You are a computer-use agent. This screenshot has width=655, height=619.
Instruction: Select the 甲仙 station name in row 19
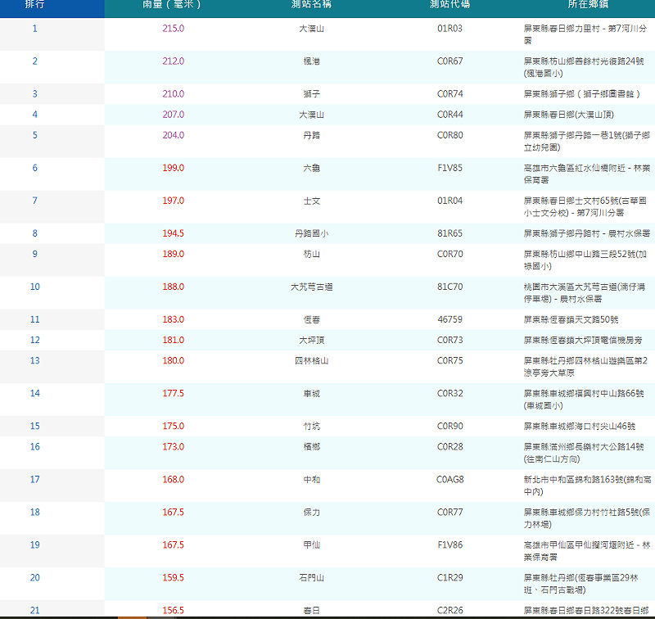click(x=312, y=545)
